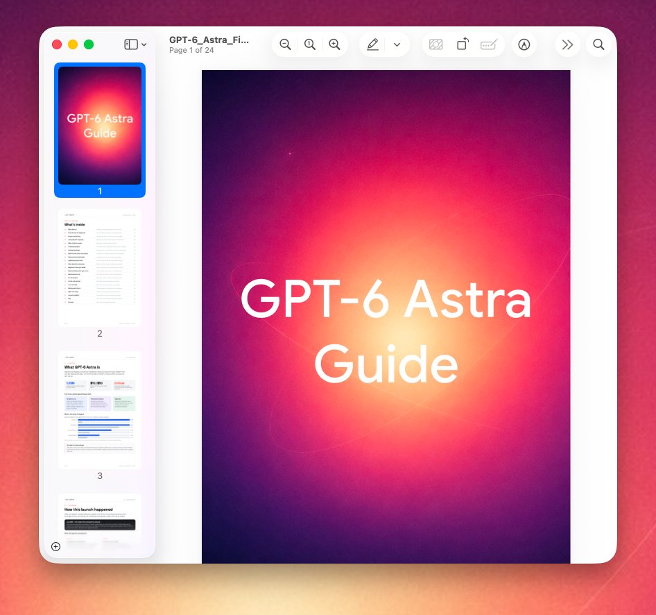
Task: Select the Highlight pen tool
Action: click(x=372, y=44)
